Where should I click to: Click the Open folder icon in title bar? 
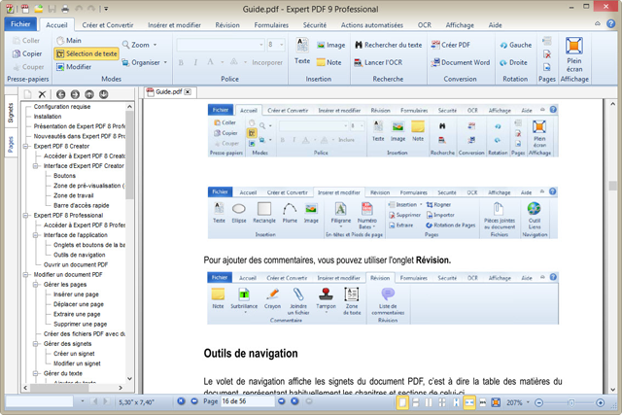pos(38,9)
